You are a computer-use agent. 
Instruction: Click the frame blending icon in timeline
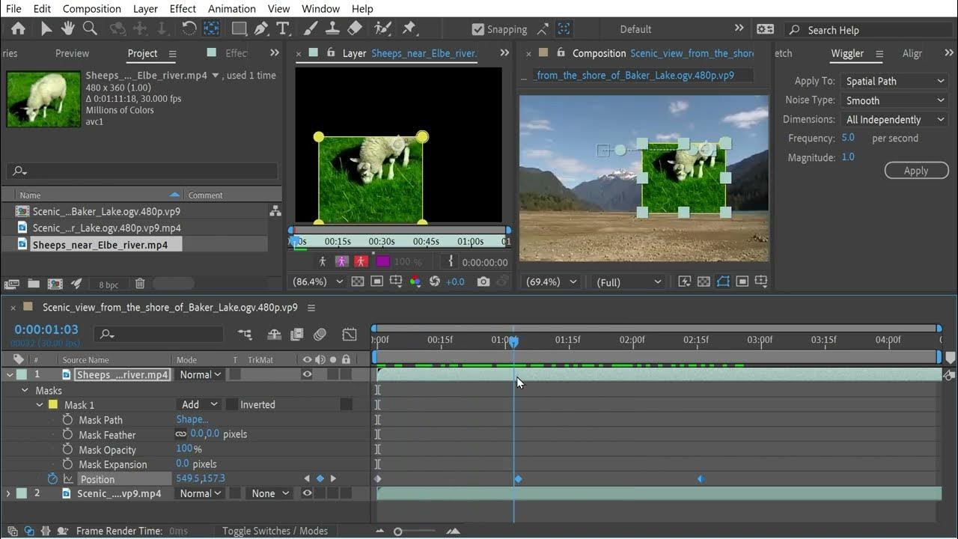coord(297,335)
